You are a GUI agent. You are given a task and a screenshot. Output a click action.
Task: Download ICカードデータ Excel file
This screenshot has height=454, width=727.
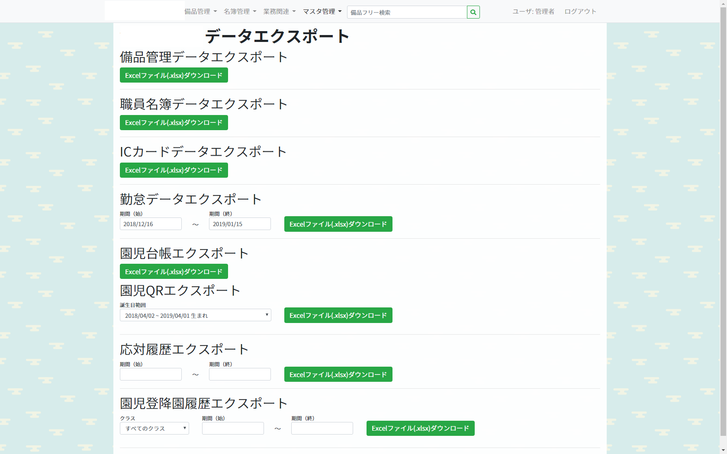(174, 170)
